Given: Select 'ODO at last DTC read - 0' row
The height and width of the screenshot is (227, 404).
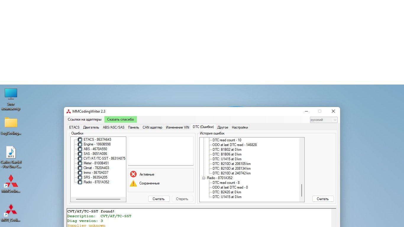Looking at the screenshot, I should click(230, 187).
